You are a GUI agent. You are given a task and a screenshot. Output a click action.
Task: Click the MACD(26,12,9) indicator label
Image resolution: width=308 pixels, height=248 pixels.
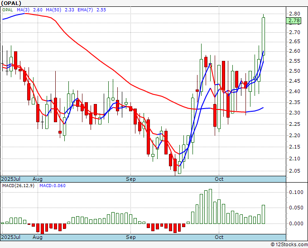[x=18, y=186]
